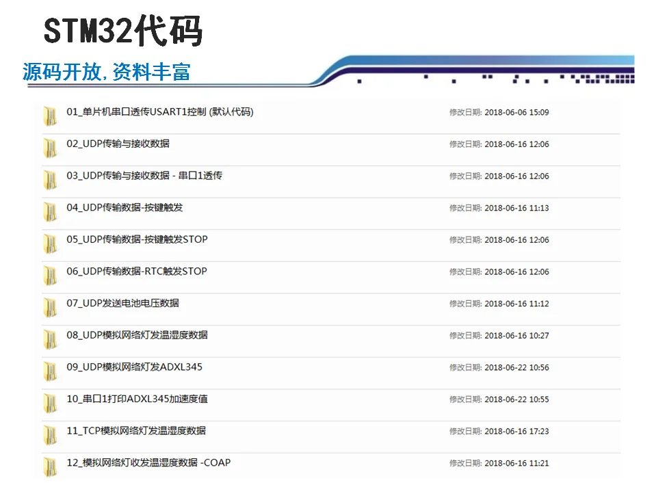Select the modified date 2018-06-22 10:56
Image resolution: width=654 pixels, height=491 pixels.
coord(516,368)
